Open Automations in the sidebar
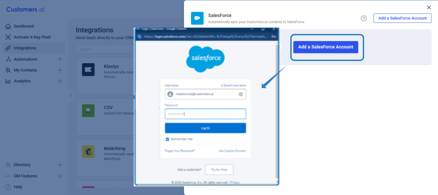The height and width of the screenshot is (195, 438). pos(25,59)
